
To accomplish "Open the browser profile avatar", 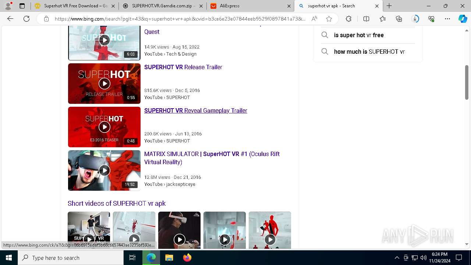I will (8, 6).
